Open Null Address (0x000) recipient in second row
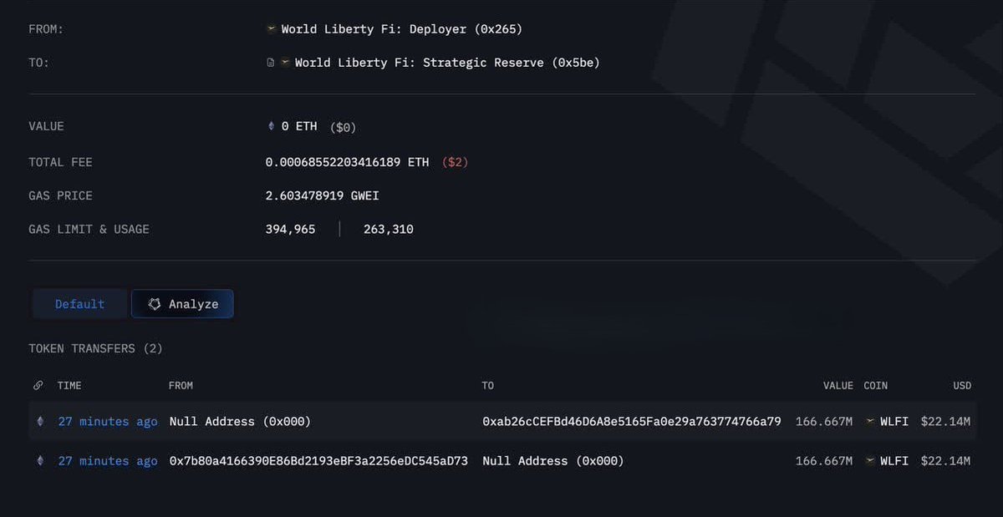The image size is (1003, 517). point(553,461)
